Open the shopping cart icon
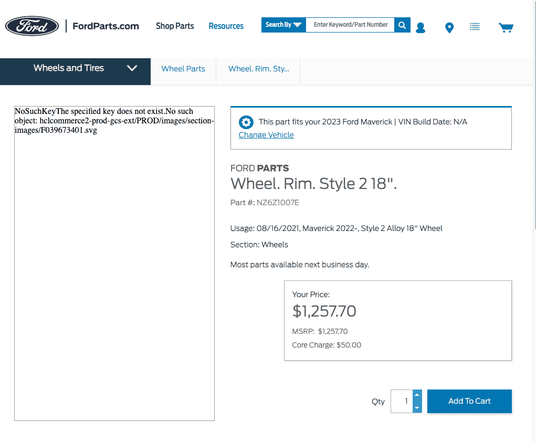Screen dimensions: 536x442 point(506,28)
